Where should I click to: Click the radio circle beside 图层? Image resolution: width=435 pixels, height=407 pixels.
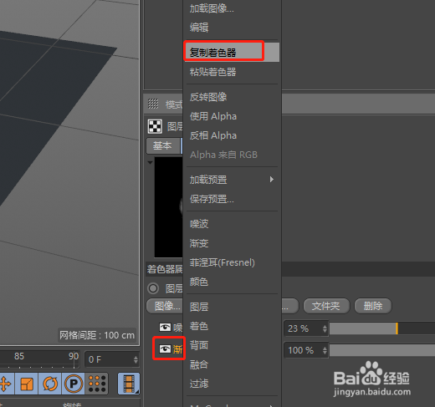coord(153,288)
